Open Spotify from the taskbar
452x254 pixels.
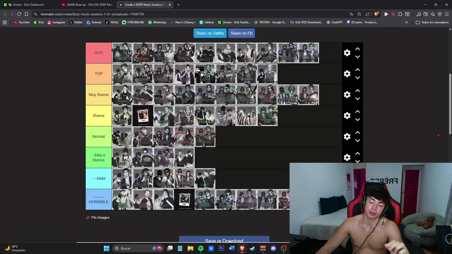[201, 248]
